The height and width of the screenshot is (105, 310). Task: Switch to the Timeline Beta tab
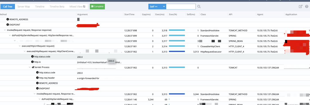(x=57, y=7)
